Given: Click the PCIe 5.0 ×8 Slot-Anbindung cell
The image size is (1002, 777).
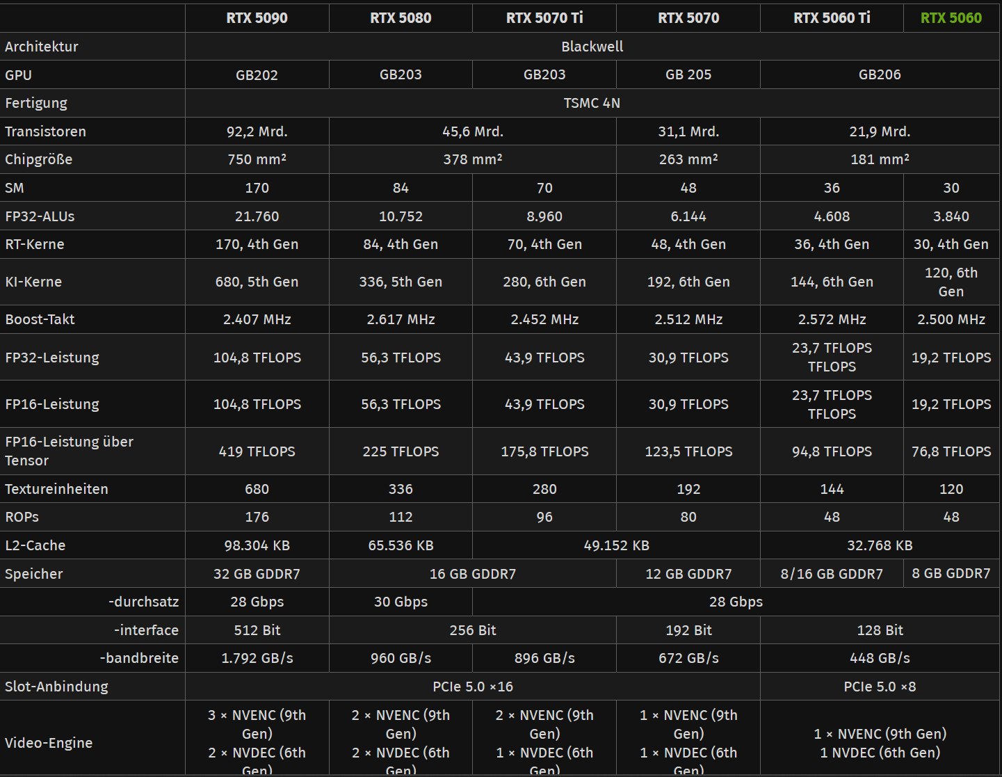Looking at the screenshot, I should 880,687.
